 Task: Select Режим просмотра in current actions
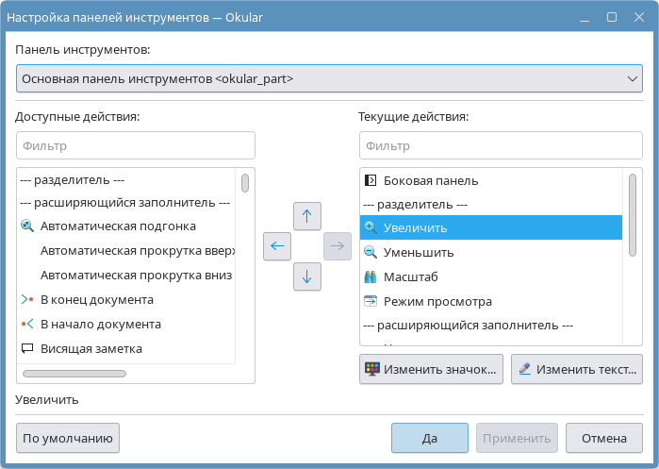[437, 301]
